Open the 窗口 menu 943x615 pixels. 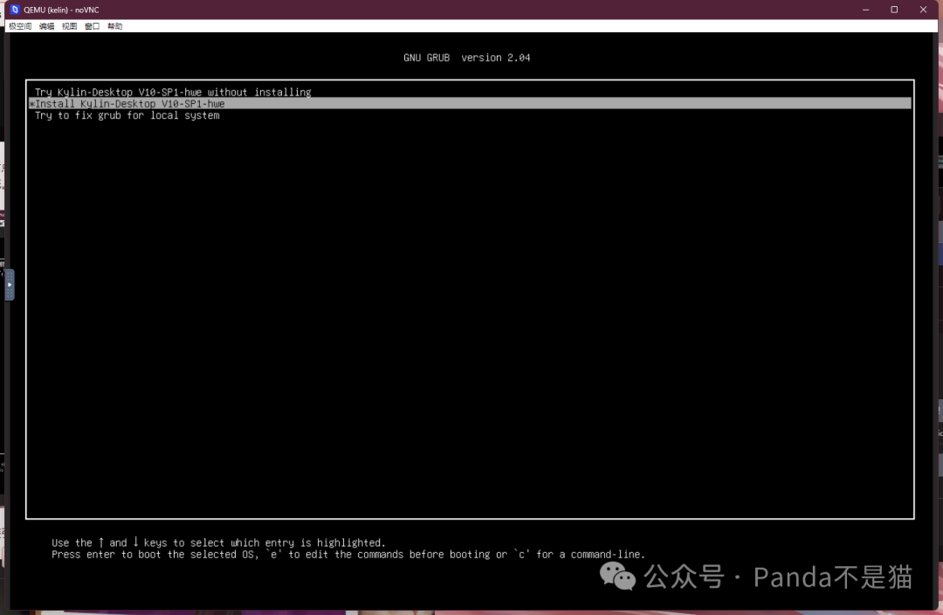pos(92,26)
